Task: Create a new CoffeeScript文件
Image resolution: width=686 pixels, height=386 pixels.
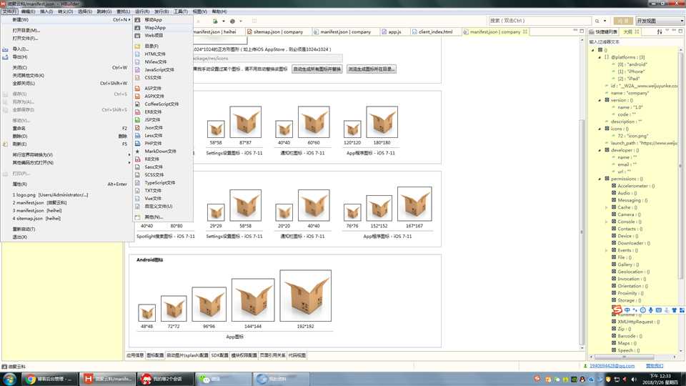Action: [x=163, y=104]
